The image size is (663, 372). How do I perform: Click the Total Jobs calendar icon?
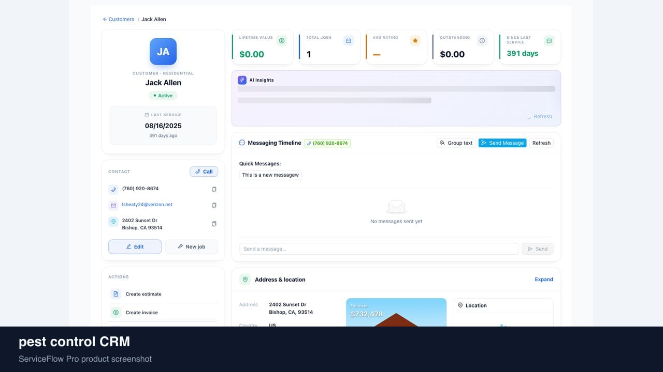(x=349, y=40)
